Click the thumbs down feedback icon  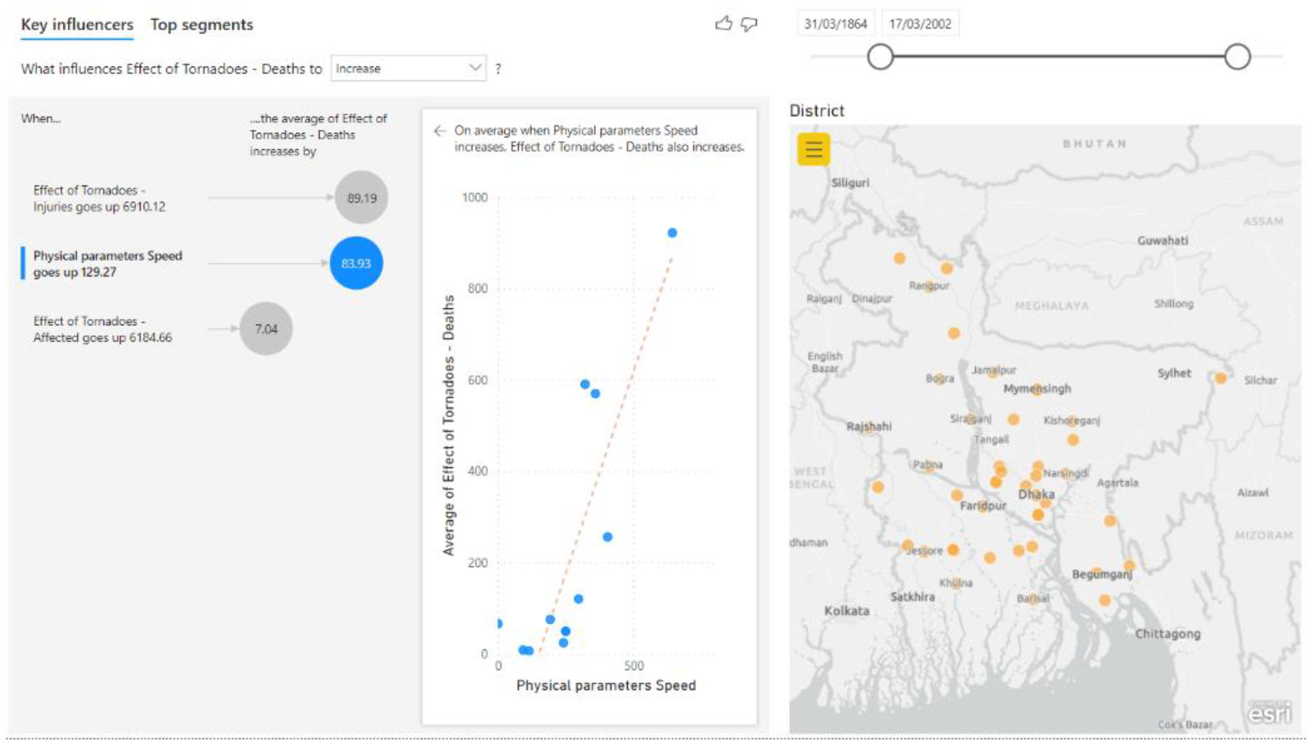pos(749,23)
